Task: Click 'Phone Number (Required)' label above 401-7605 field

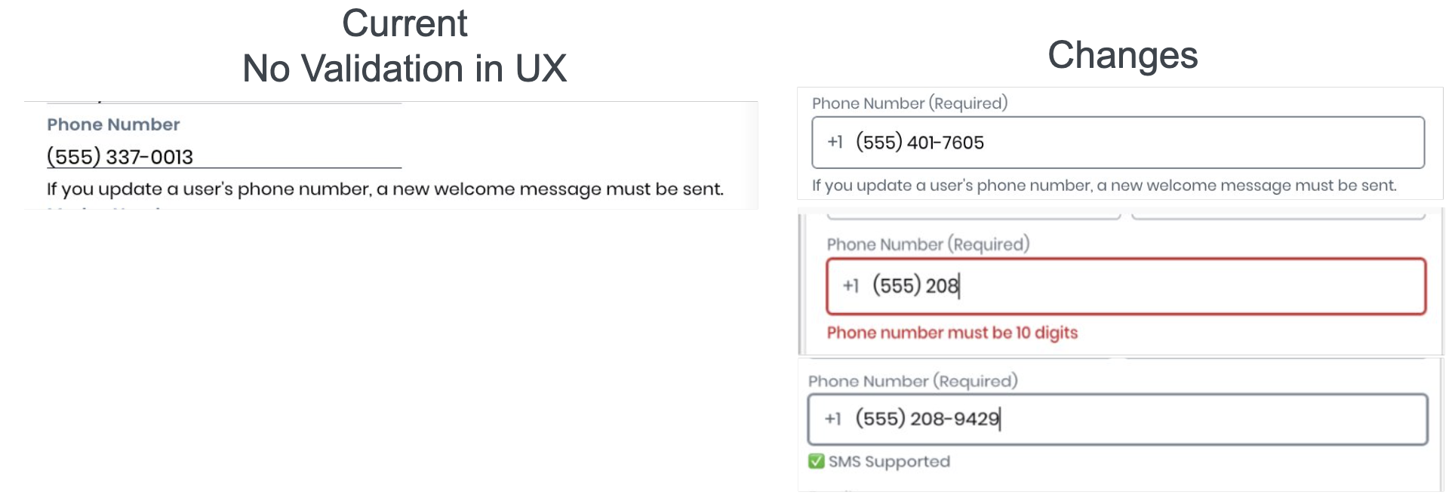Action: (x=909, y=103)
